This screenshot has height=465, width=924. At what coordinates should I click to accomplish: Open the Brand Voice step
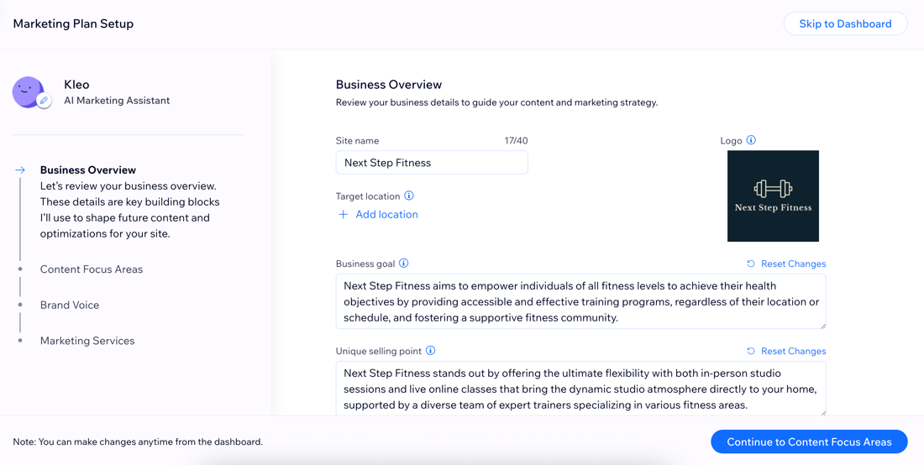point(70,306)
